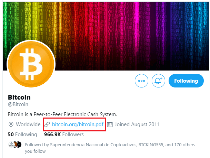The width and height of the screenshot is (210, 158).
Task: Toggle the Following button to unfollow
Action: (186, 81)
